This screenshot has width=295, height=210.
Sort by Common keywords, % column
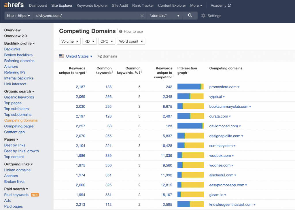pos(129,70)
